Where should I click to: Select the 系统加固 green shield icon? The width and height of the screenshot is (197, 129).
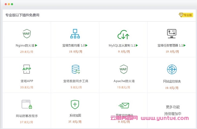tap(75, 105)
